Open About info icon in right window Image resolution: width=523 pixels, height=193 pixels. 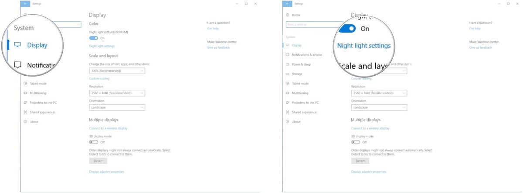(288, 122)
